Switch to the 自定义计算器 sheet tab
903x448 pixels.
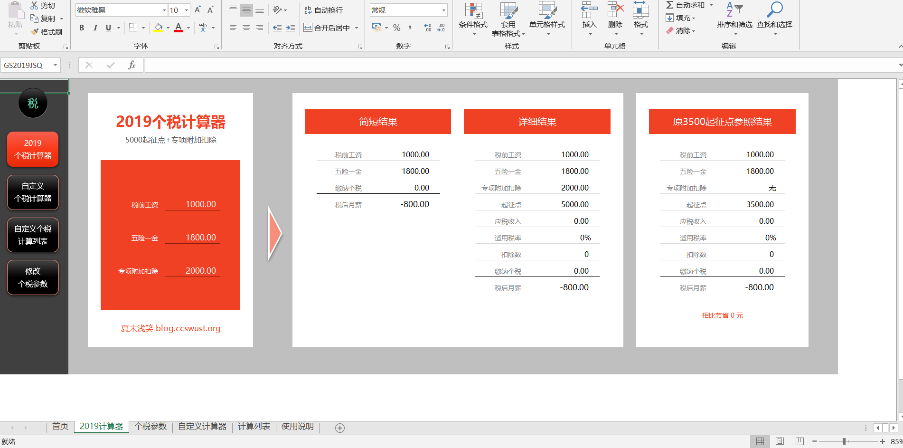tap(202, 427)
